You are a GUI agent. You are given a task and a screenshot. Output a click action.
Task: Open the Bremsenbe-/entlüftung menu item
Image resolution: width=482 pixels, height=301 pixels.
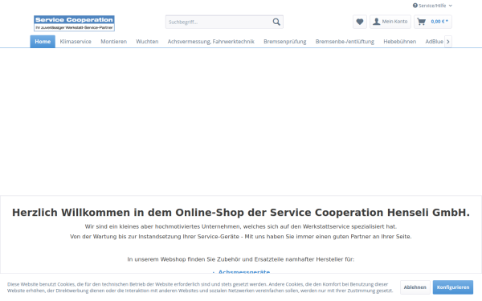pos(345,42)
